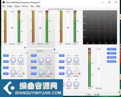Click the low band Threshold knob

20,60
